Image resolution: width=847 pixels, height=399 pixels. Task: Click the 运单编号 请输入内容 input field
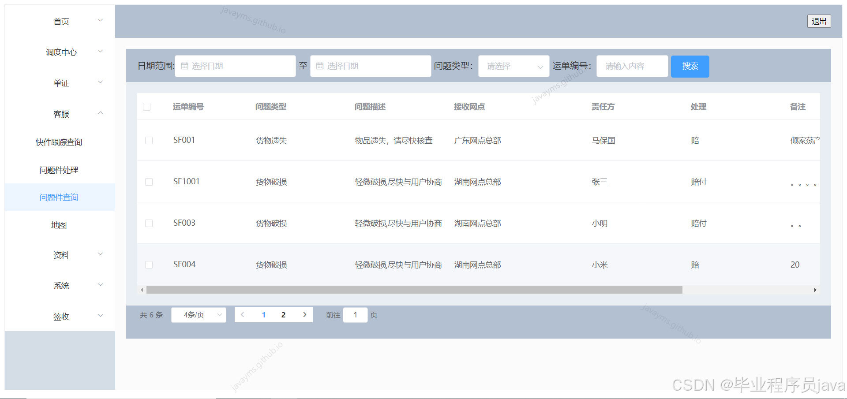(632, 66)
